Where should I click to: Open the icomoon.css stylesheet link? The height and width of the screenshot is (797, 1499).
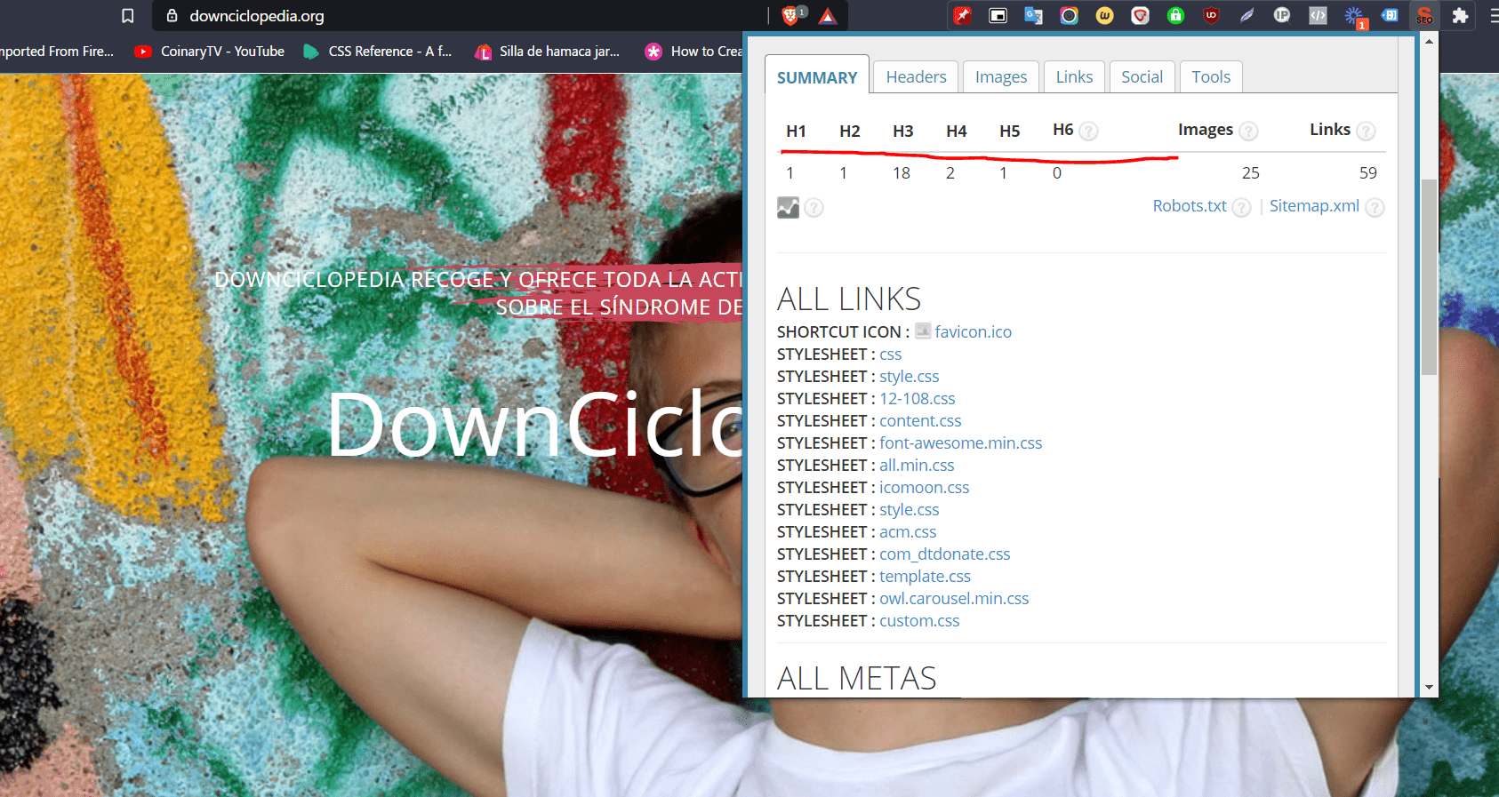coord(925,488)
